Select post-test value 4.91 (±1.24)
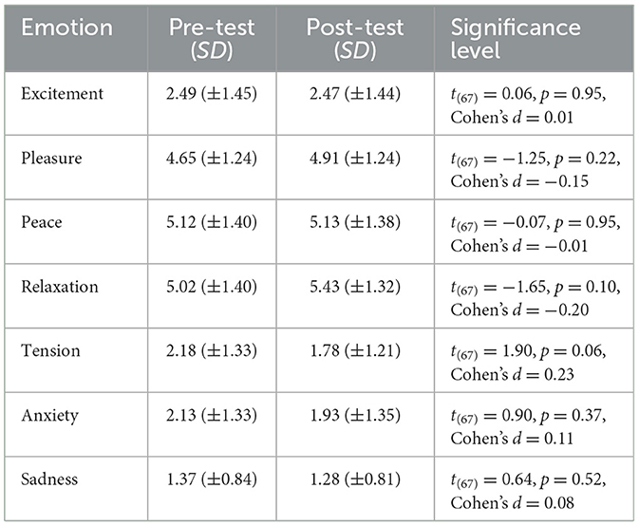The width and height of the screenshot is (639, 526). pos(355,159)
